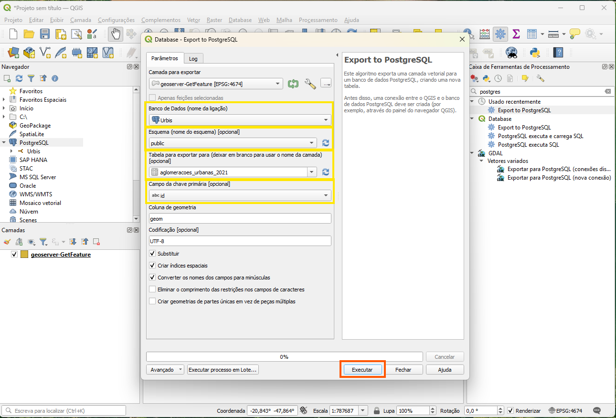Open the Style Manager icon

click(92, 34)
